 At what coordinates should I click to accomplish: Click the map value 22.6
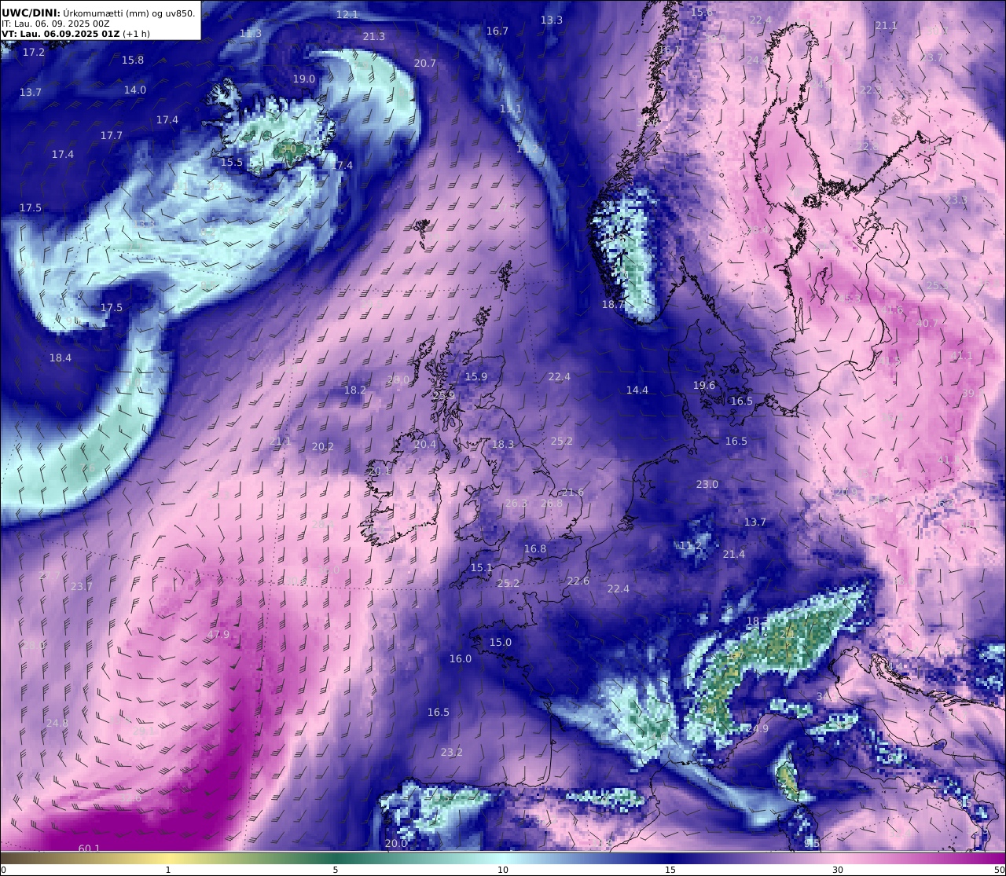[x=578, y=581]
